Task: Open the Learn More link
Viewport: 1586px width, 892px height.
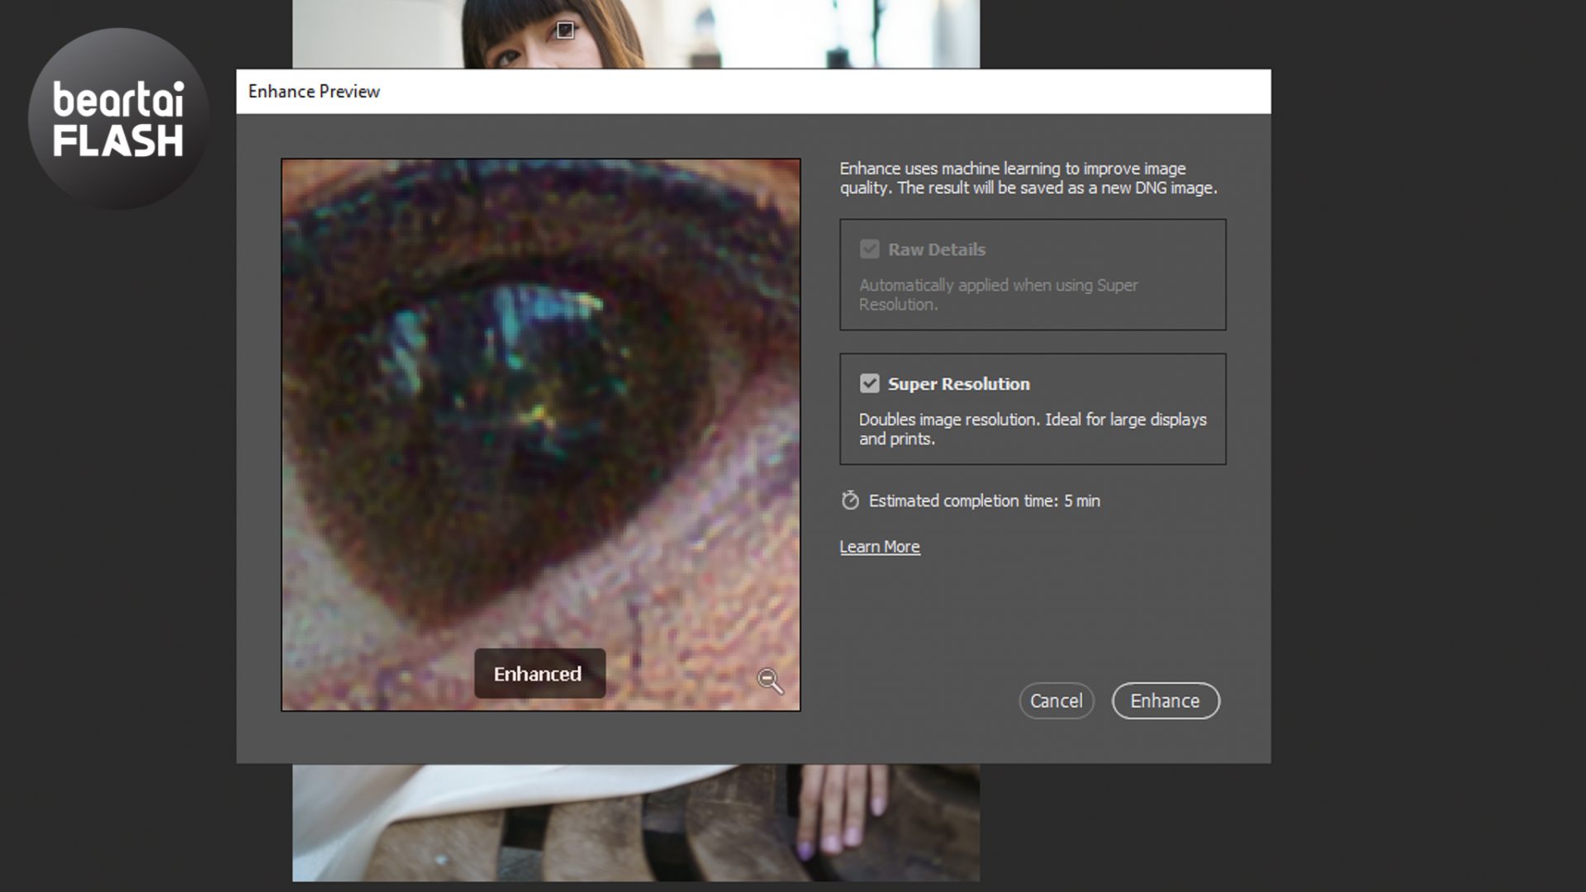Action: tap(879, 547)
